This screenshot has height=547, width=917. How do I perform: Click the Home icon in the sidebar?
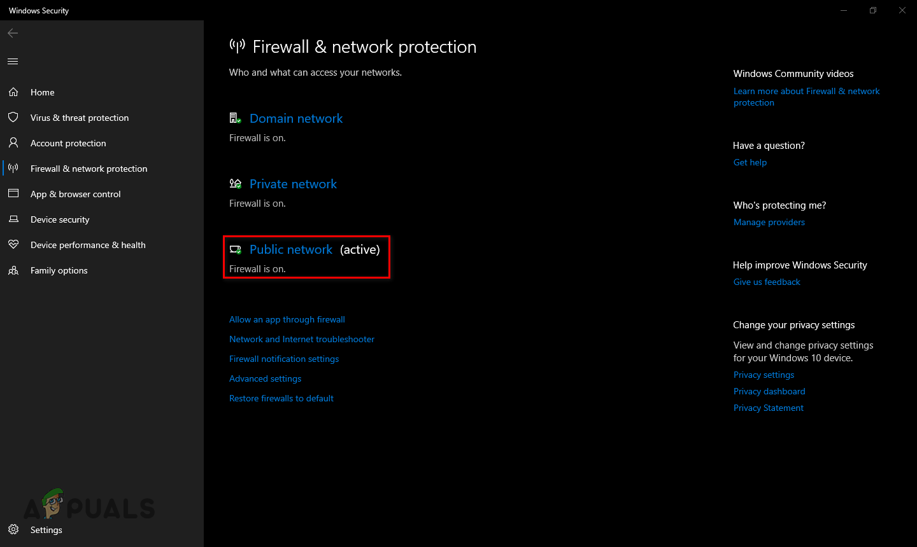(14, 92)
